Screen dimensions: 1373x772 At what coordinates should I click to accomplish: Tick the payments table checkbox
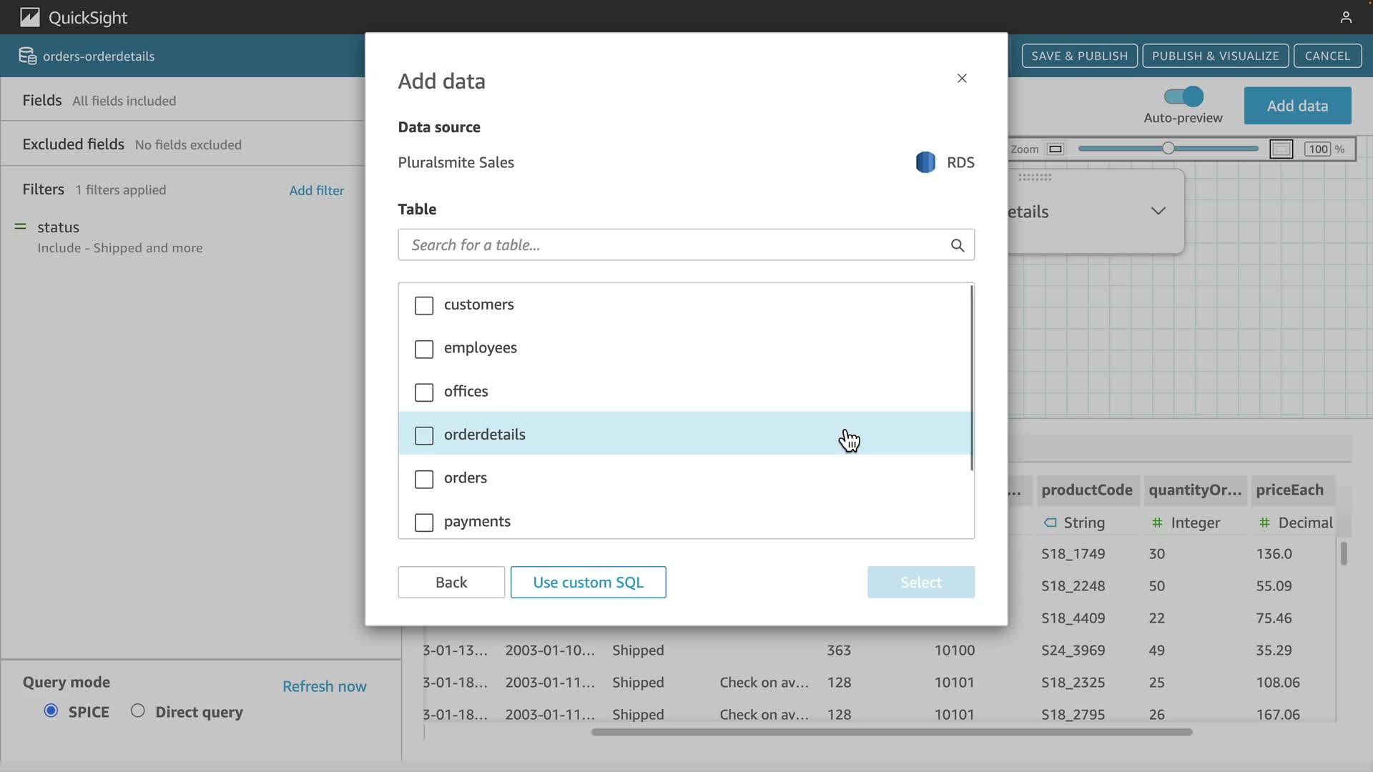pyautogui.click(x=424, y=523)
